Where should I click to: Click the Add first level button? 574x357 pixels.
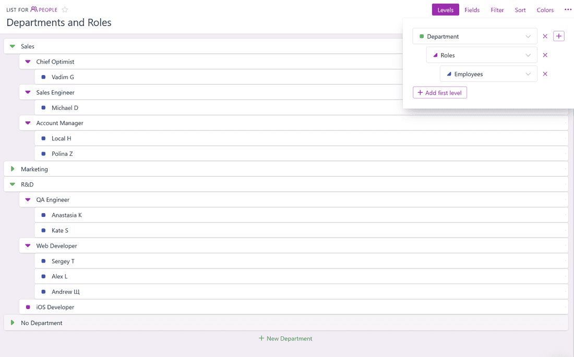coord(440,92)
